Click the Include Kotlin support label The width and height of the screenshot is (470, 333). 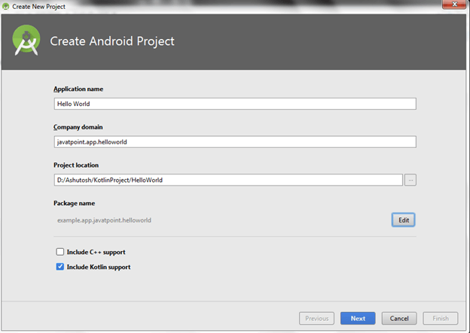click(99, 267)
